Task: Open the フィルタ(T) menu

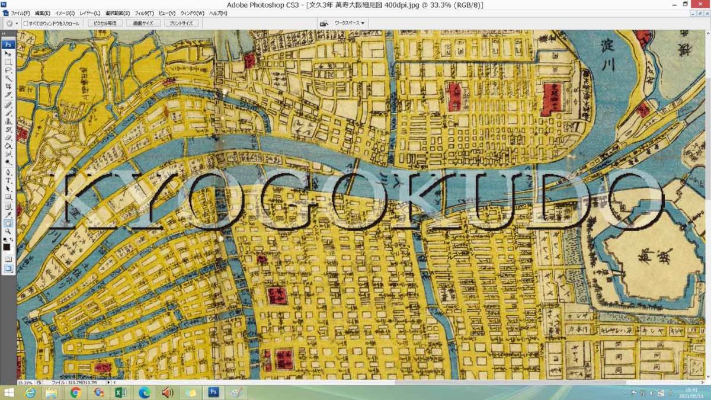Action: (x=145, y=13)
